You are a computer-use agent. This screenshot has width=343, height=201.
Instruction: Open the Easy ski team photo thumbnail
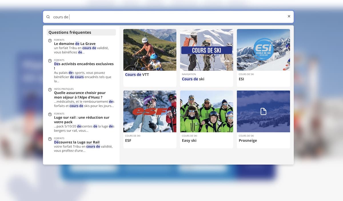click(x=207, y=111)
